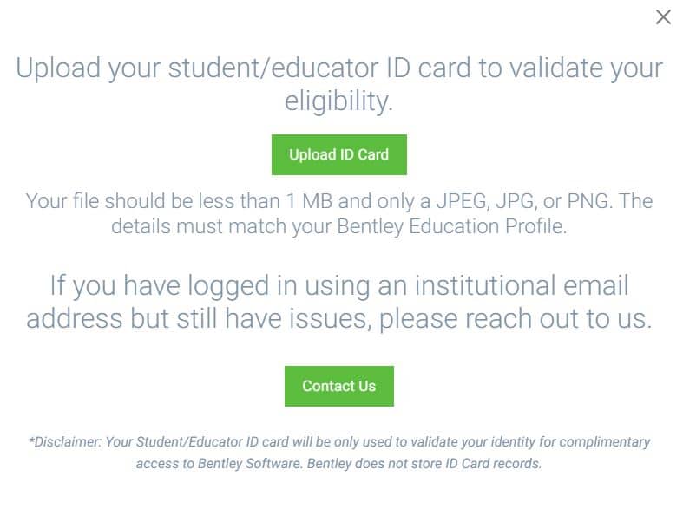The image size is (683, 528).
Task: Click the words 'Upload your' starting the heading
Action: [x=89, y=69]
